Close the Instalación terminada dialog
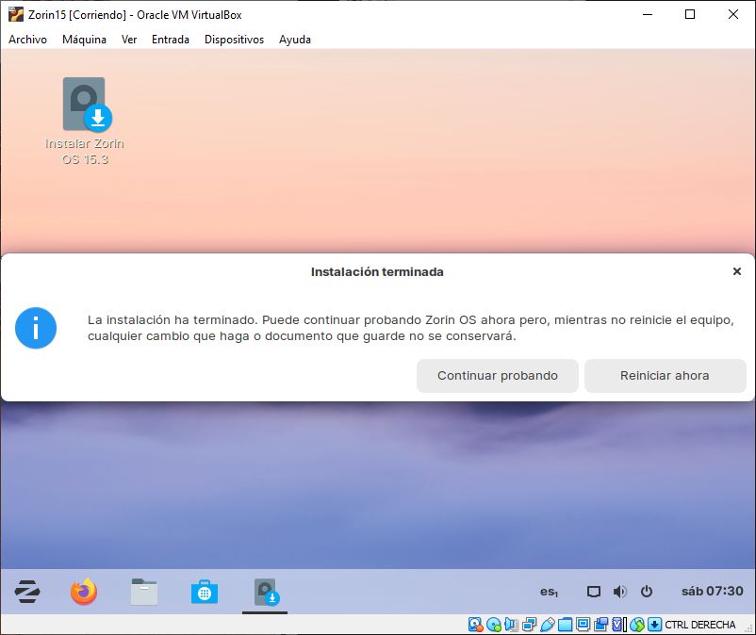The height and width of the screenshot is (635, 756). coord(736,271)
